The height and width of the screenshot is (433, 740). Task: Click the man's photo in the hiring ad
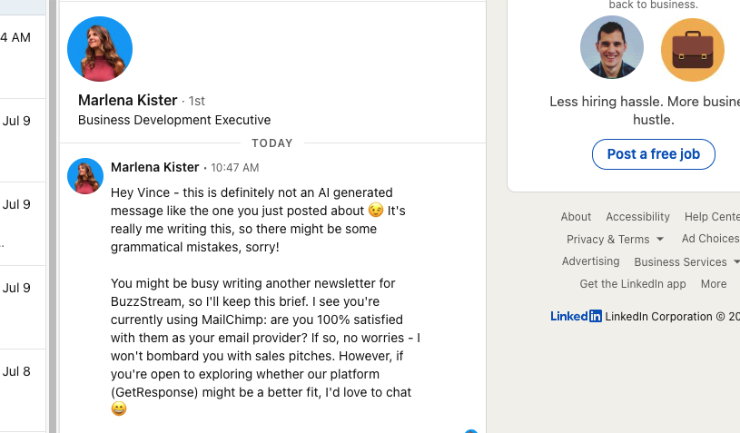coord(612,48)
